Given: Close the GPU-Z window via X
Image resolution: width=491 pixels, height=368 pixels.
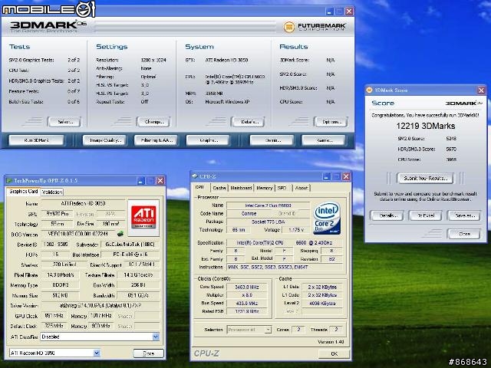Looking at the screenshot, I should pyautogui.click(x=160, y=181).
